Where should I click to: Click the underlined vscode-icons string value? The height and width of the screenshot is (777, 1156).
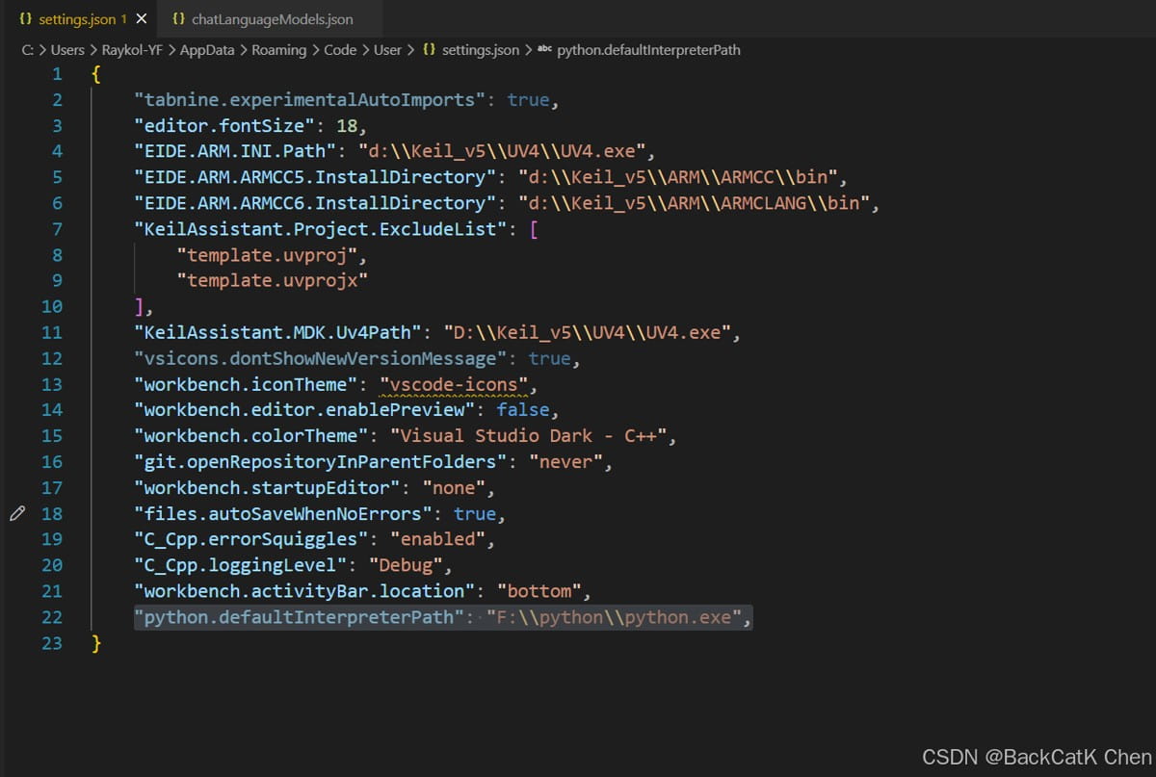454,384
